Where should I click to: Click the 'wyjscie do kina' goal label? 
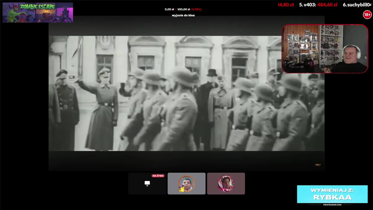click(183, 15)
